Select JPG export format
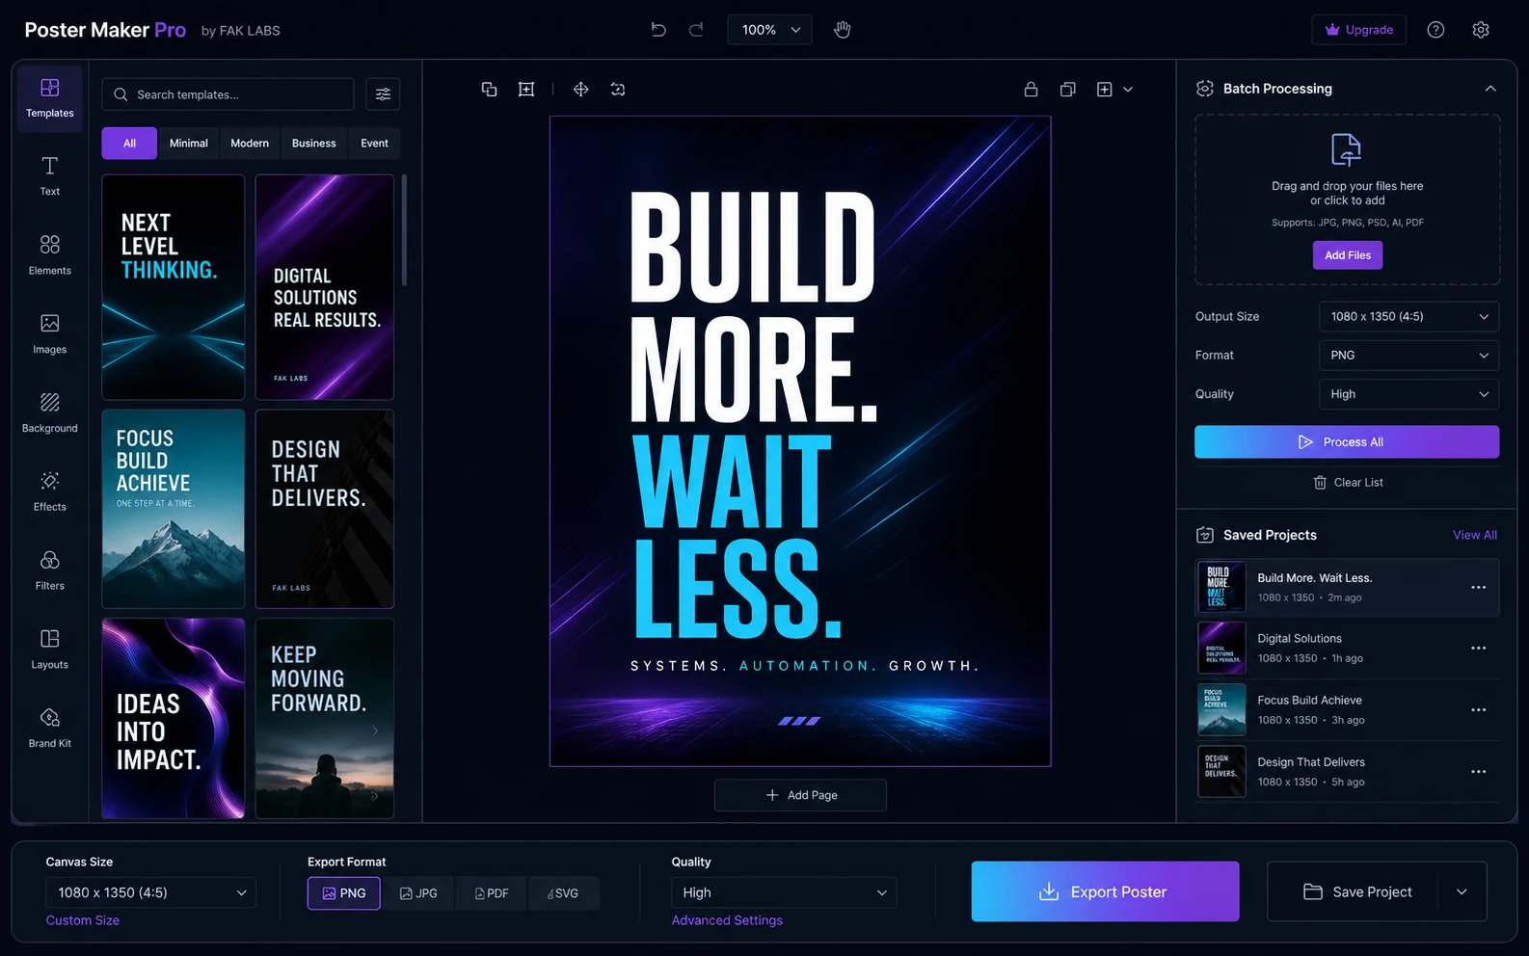 coord(418,893)
